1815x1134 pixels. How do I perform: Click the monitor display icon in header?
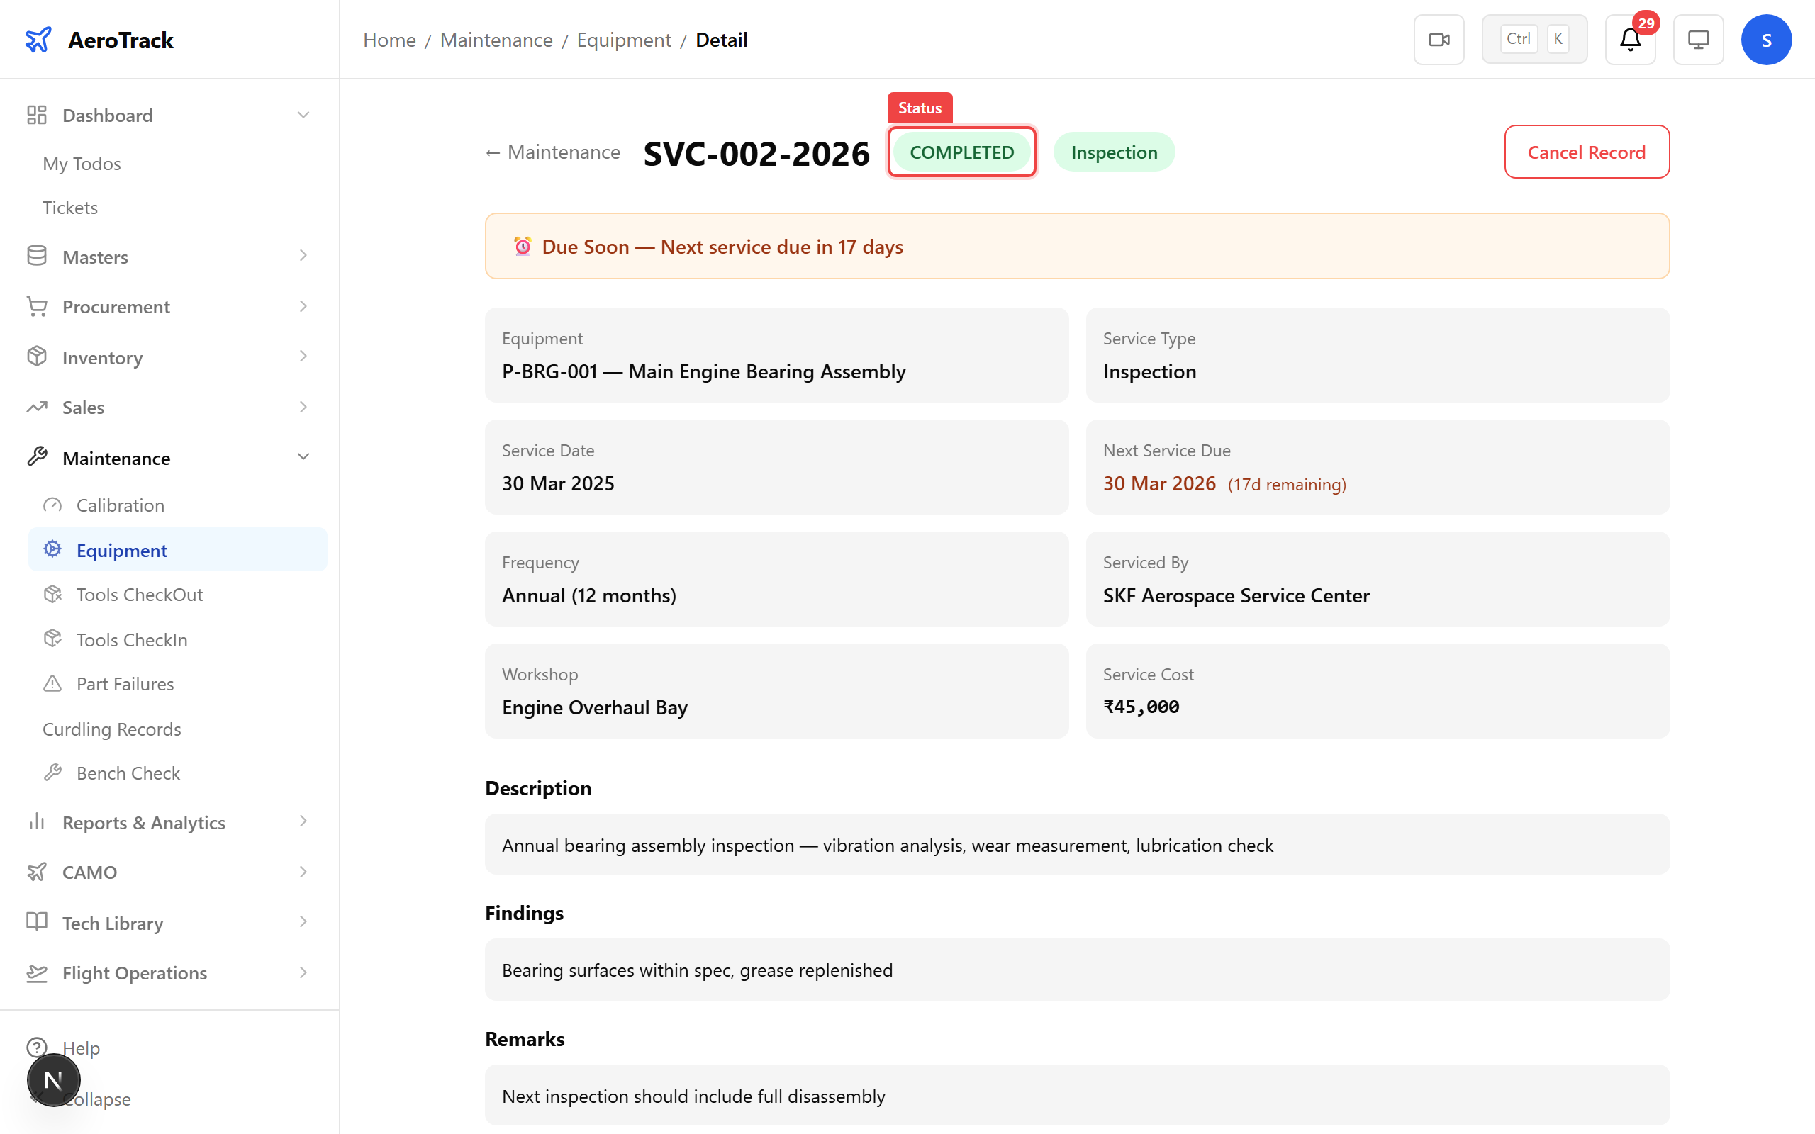(1698, 39)
